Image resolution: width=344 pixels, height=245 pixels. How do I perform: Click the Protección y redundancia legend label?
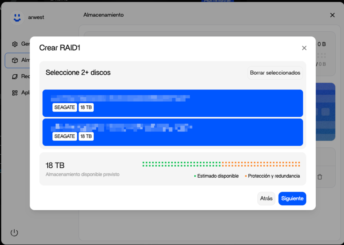click(274, 176)
